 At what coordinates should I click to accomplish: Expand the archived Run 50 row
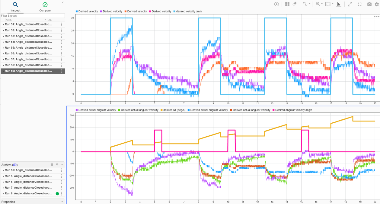(3, 170)
